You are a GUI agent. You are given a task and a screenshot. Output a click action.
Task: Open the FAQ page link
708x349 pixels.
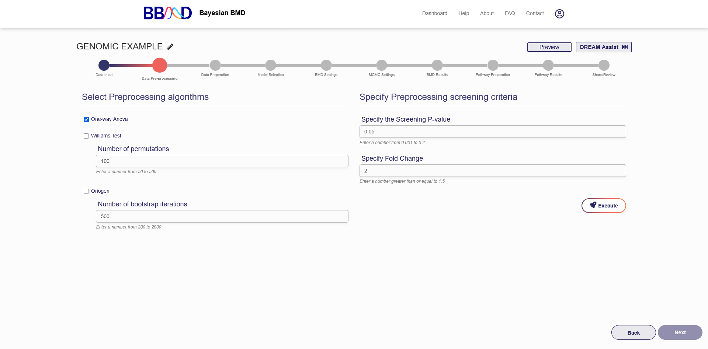510,13
